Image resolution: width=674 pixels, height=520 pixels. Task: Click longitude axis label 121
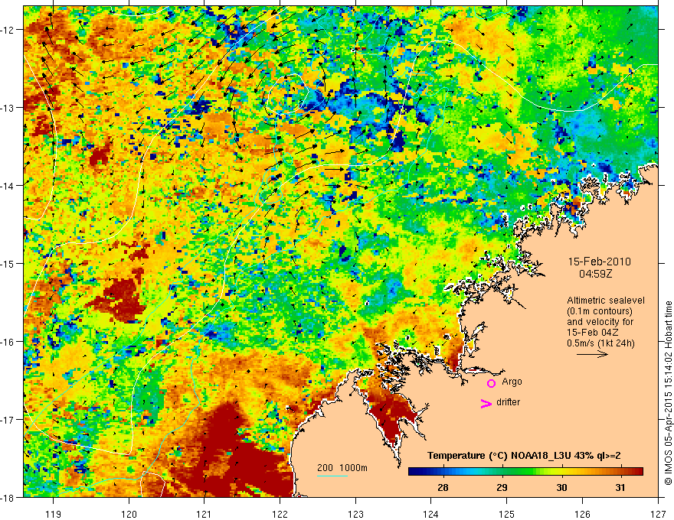coord(204,514)
